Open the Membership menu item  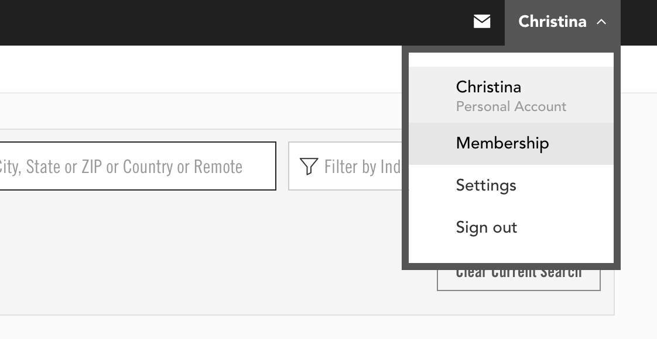[502, 143]
